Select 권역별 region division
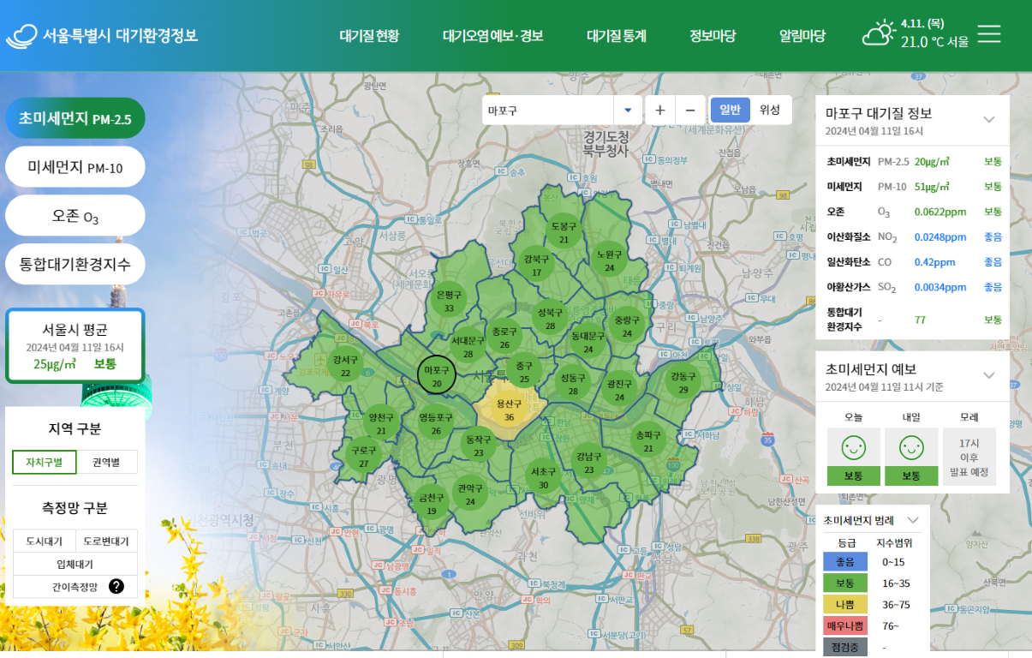 click(x=106, y=463)
